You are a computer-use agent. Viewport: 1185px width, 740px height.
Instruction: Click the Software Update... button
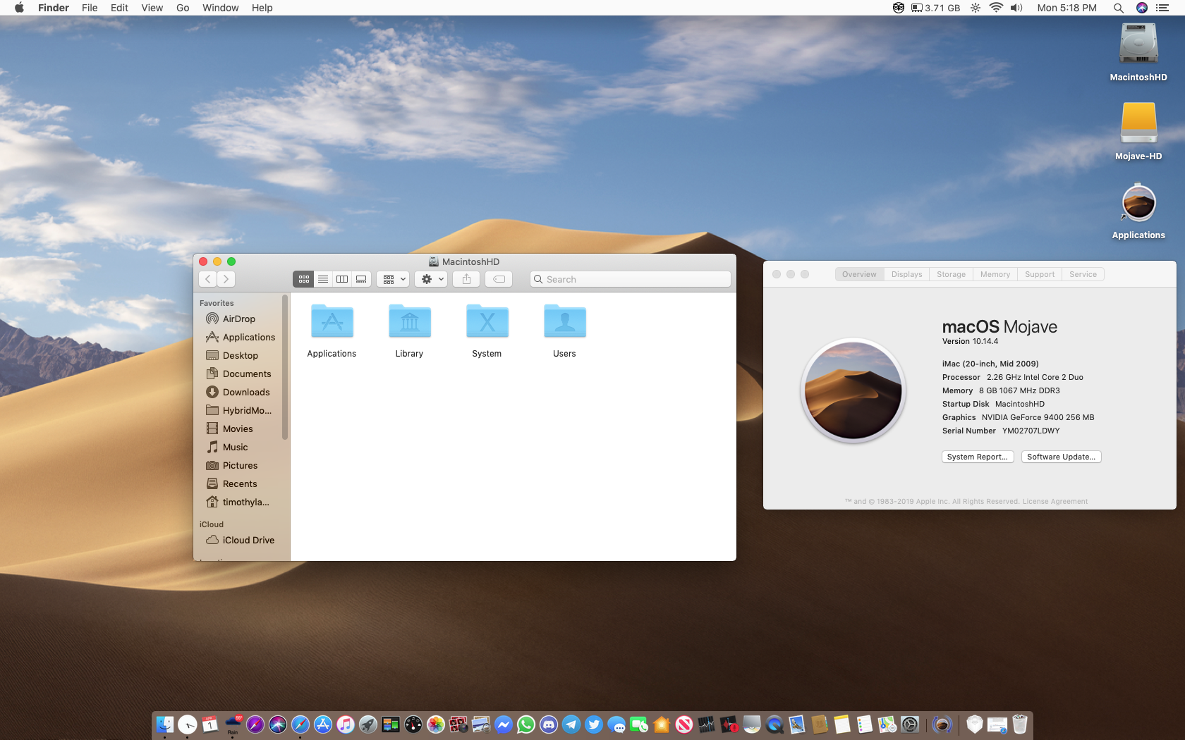1061,457
